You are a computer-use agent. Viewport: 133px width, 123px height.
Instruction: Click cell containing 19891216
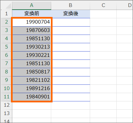32,89
